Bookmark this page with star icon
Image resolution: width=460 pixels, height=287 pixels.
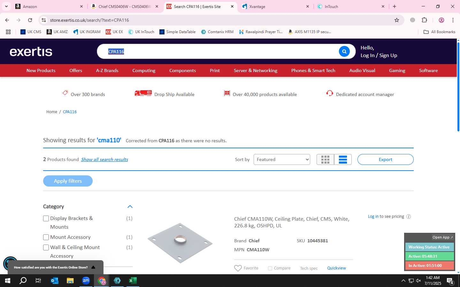click(x=397, y=20)
